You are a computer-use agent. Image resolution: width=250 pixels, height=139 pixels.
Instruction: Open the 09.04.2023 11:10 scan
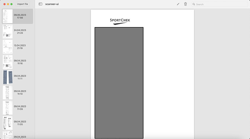point(17,93)
